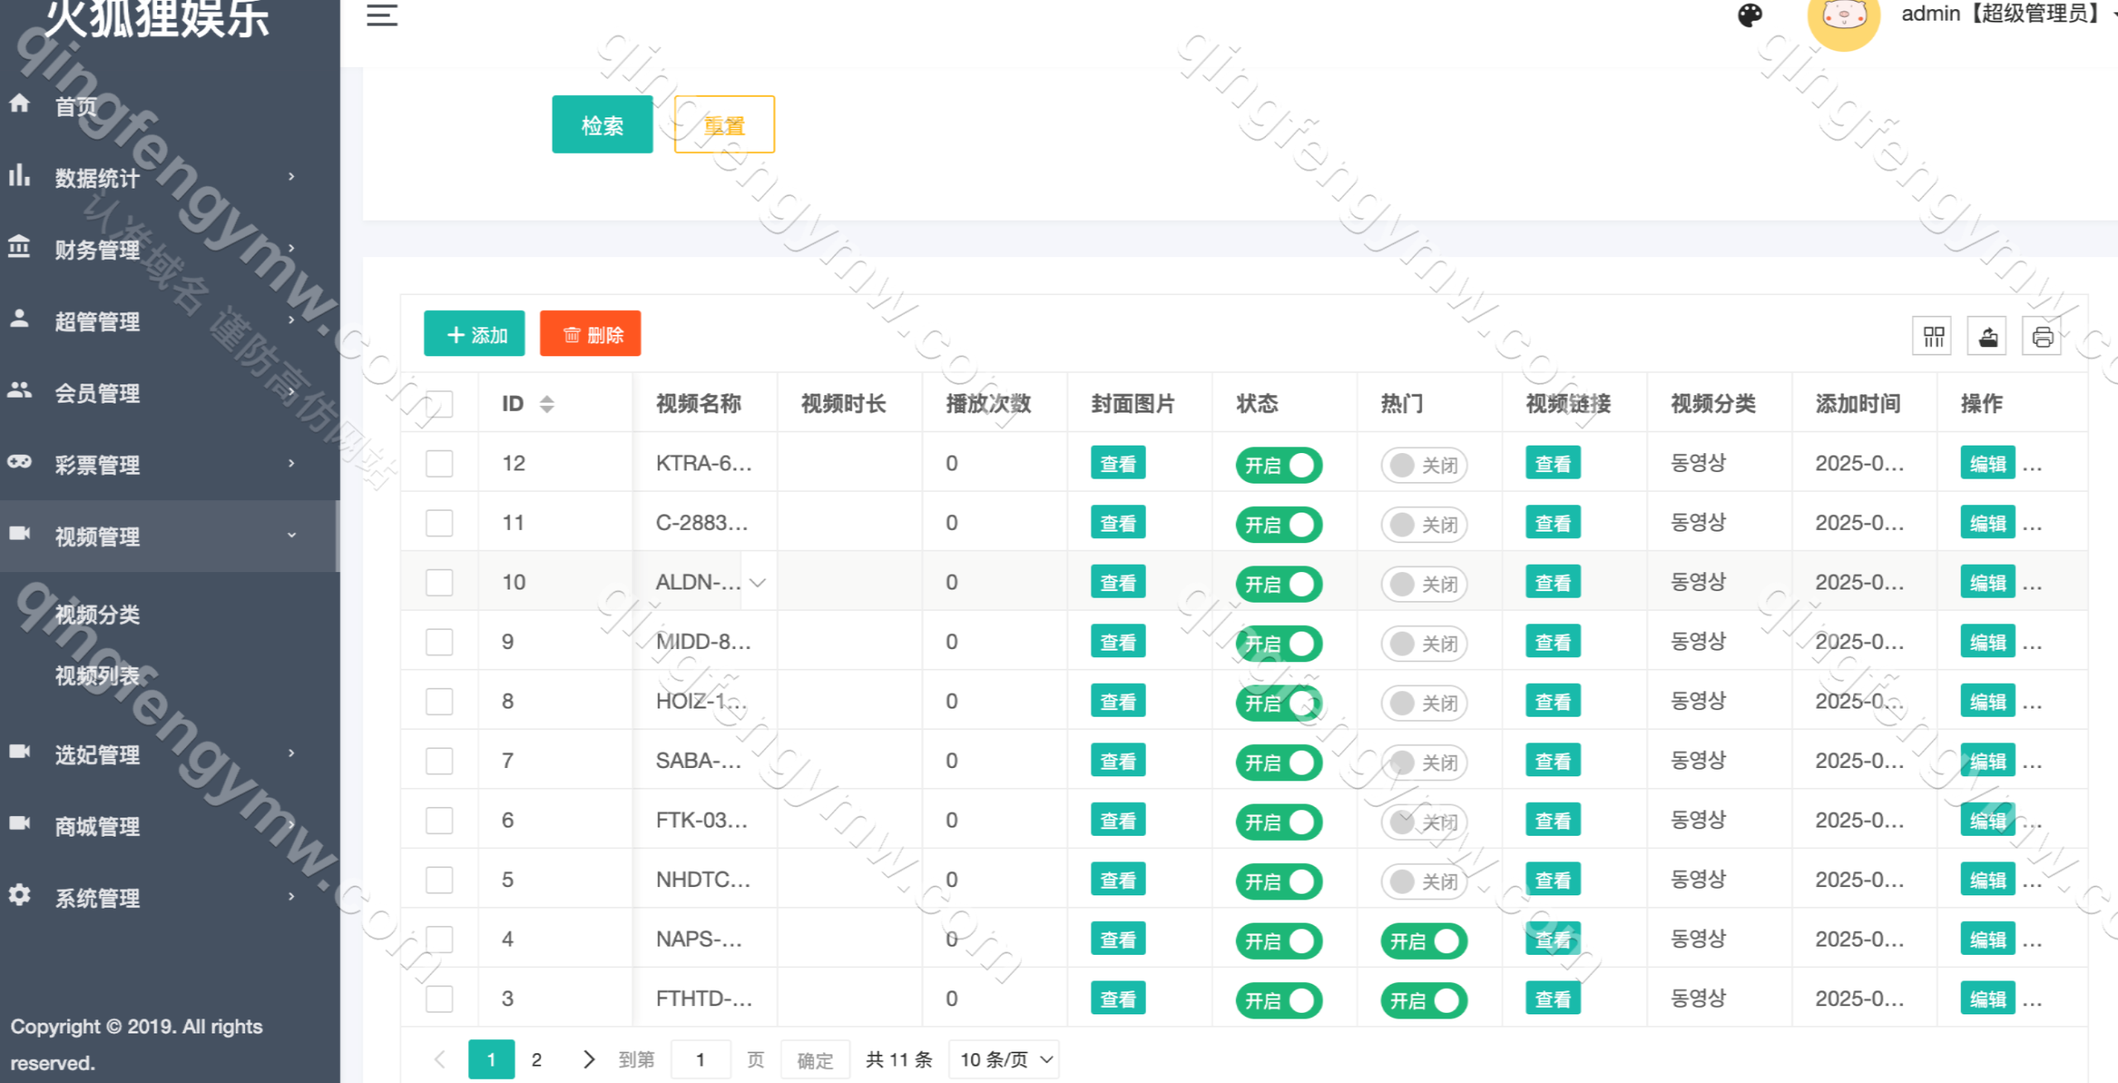Toggle status switch for row ID 12

1278,465
